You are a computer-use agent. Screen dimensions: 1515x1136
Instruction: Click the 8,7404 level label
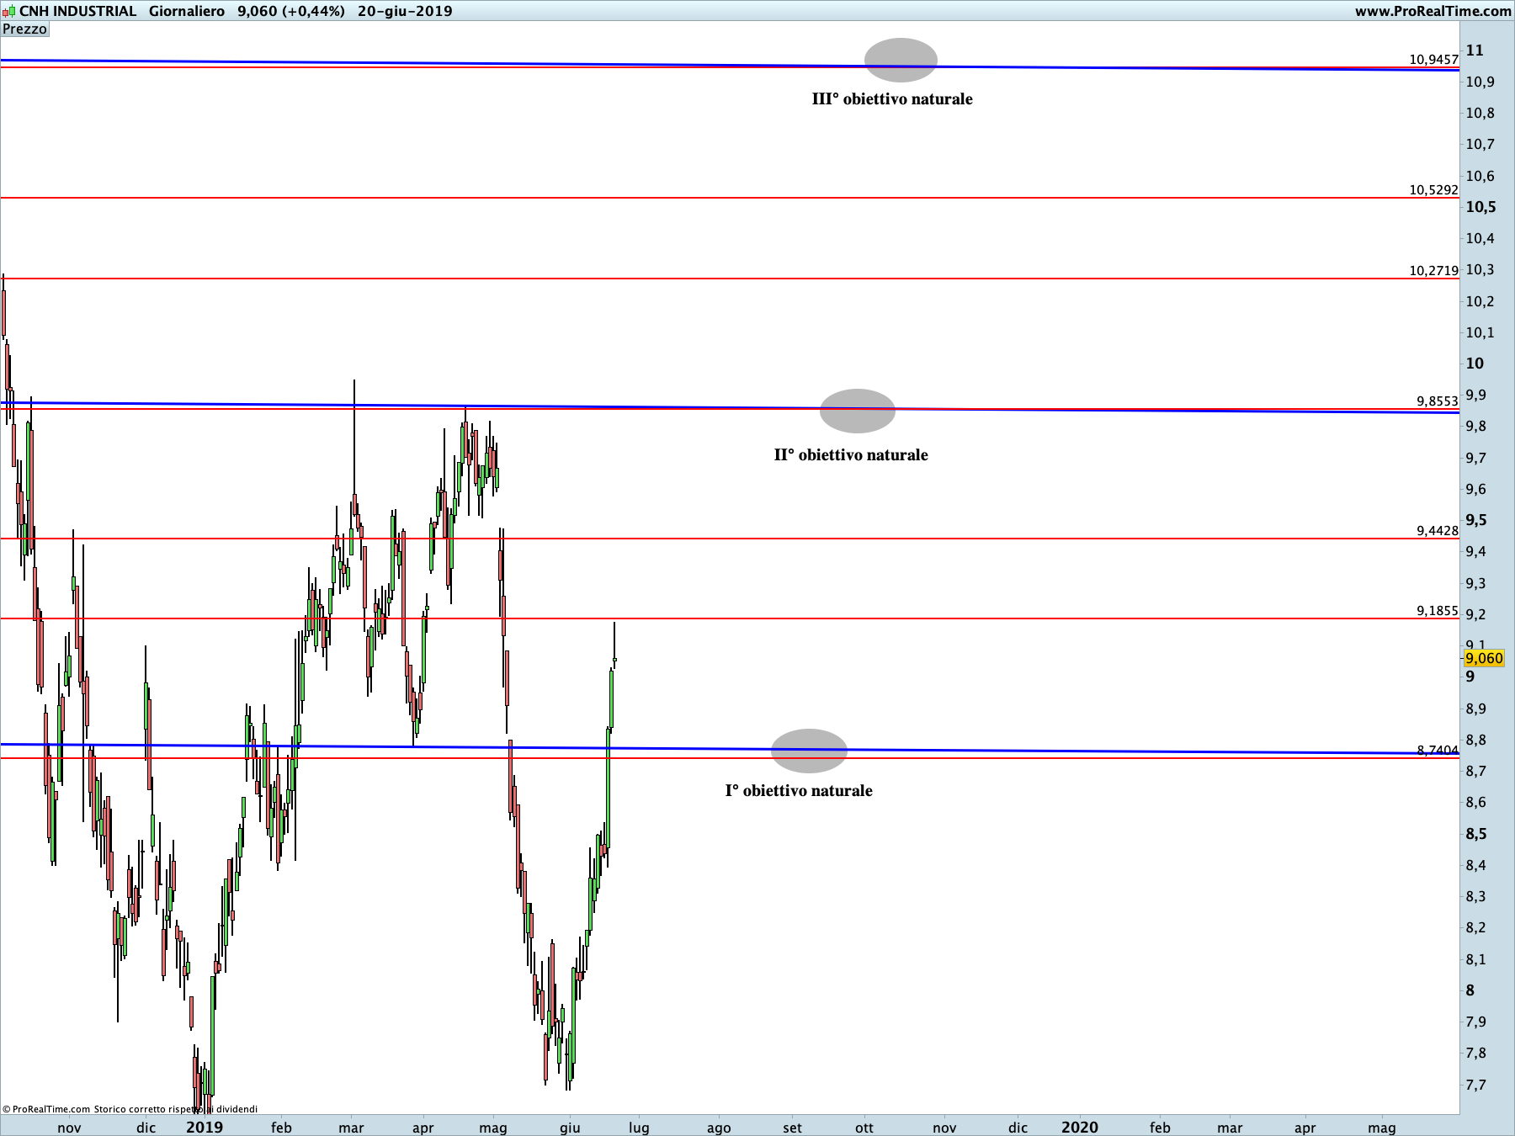tap(1437, 750)
